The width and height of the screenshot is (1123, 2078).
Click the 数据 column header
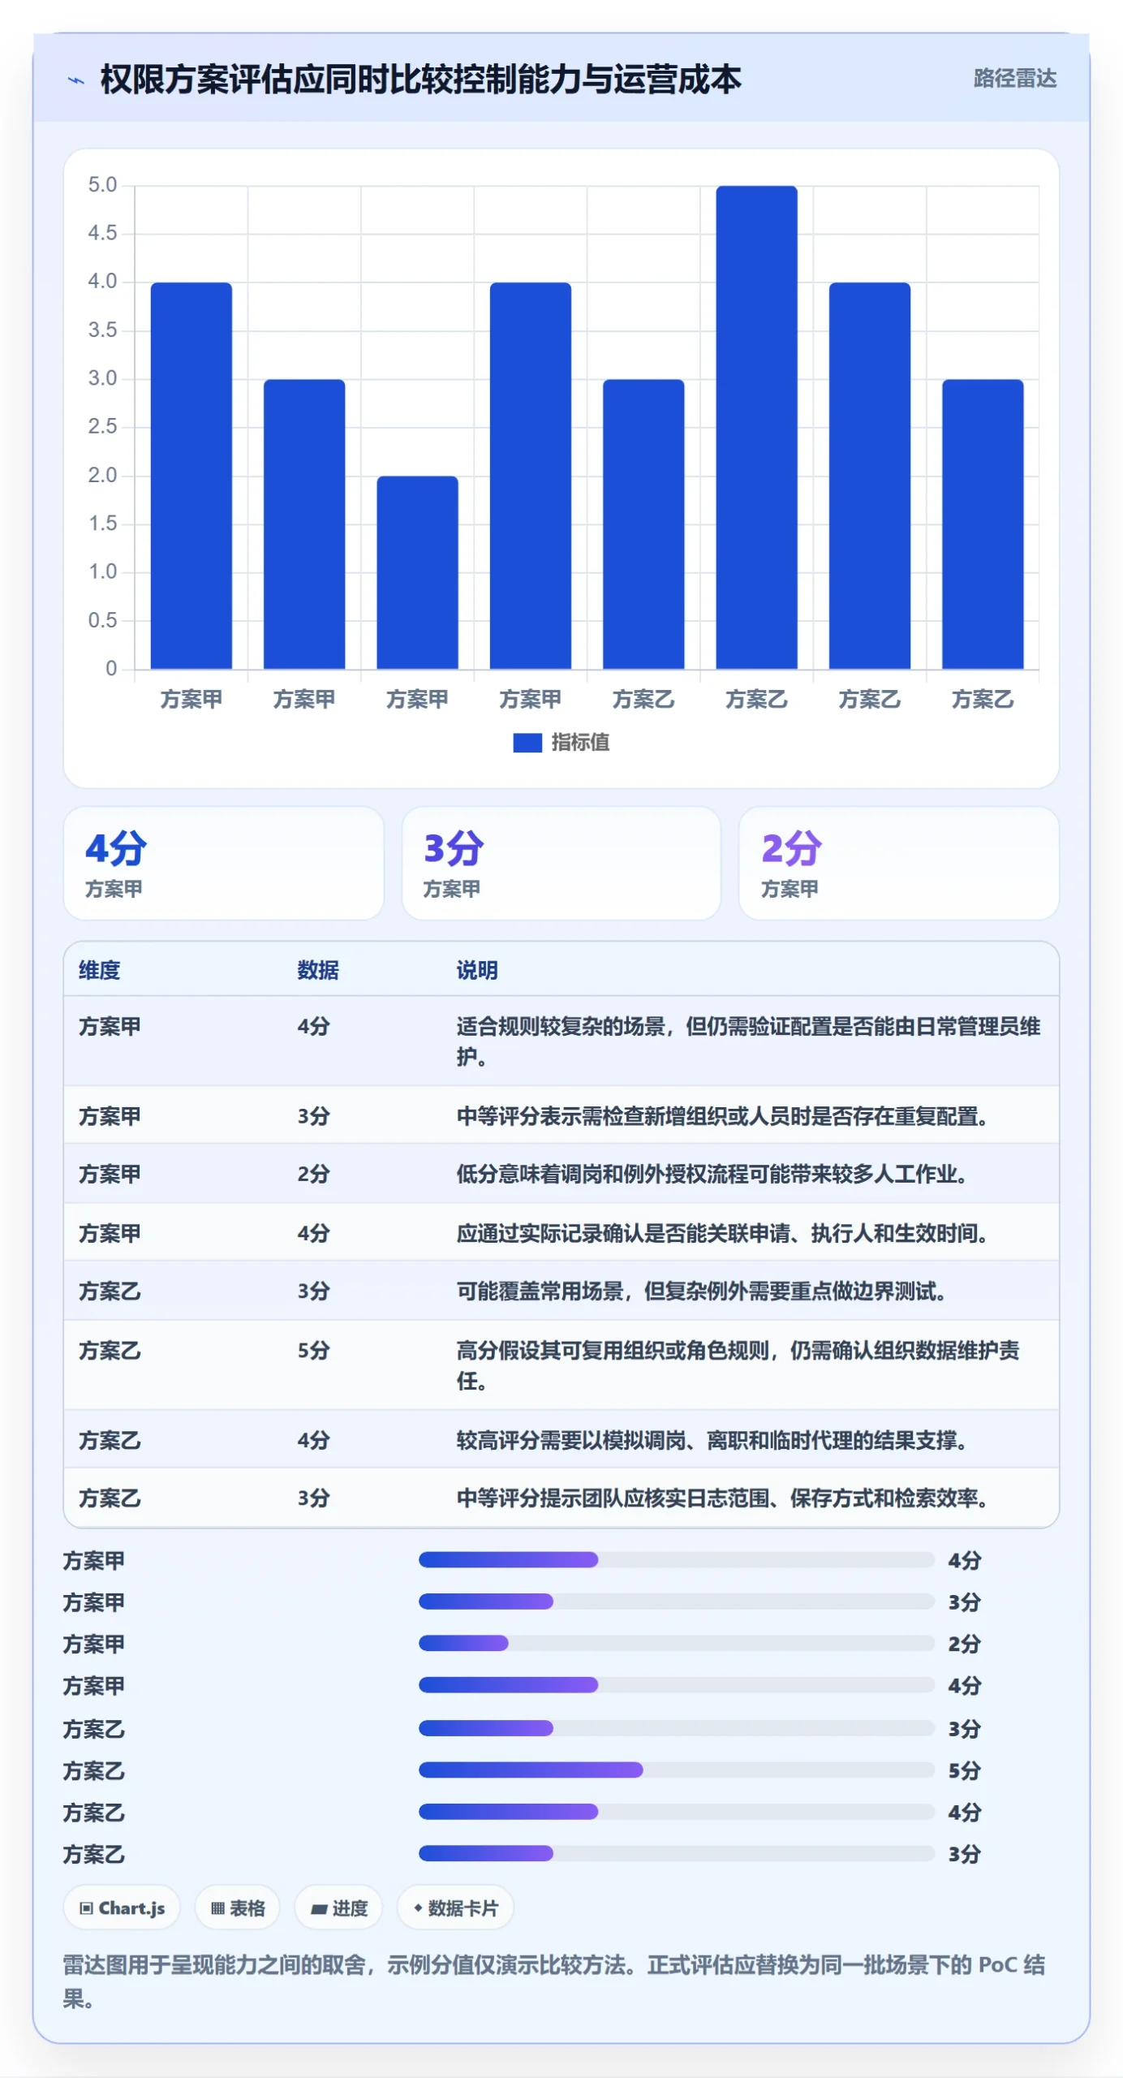(x=317, y=970)
